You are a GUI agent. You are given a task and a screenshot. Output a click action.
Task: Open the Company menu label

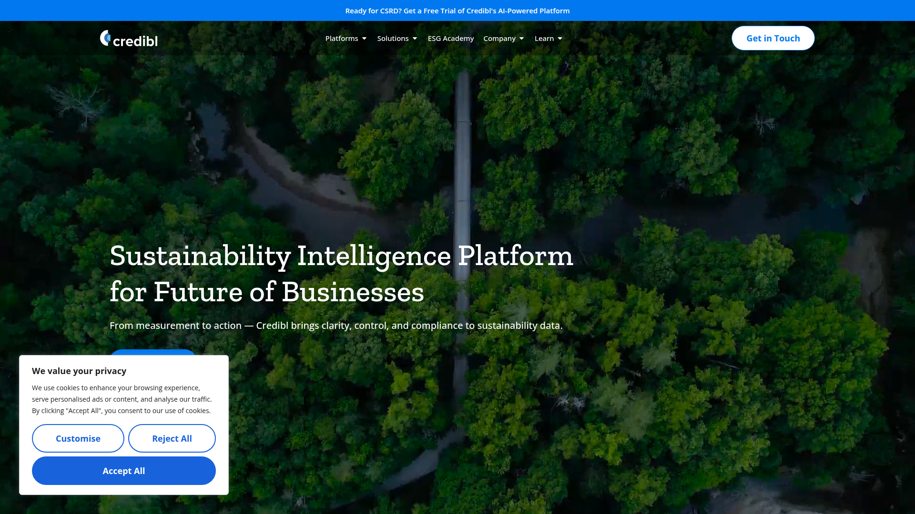[x=499, y=38]
